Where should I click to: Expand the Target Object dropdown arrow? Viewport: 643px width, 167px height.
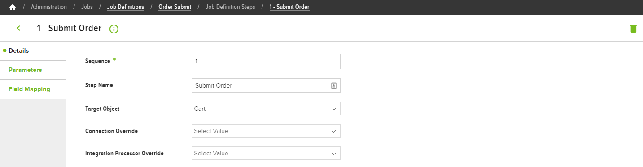click(x=333, y=109)
